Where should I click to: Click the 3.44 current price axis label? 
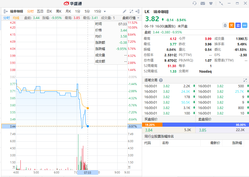tap(13, 126)
